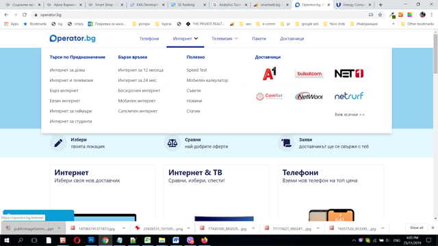438x246 pixels.
Task: Open Windows notification center
Action: pos(429,240)
